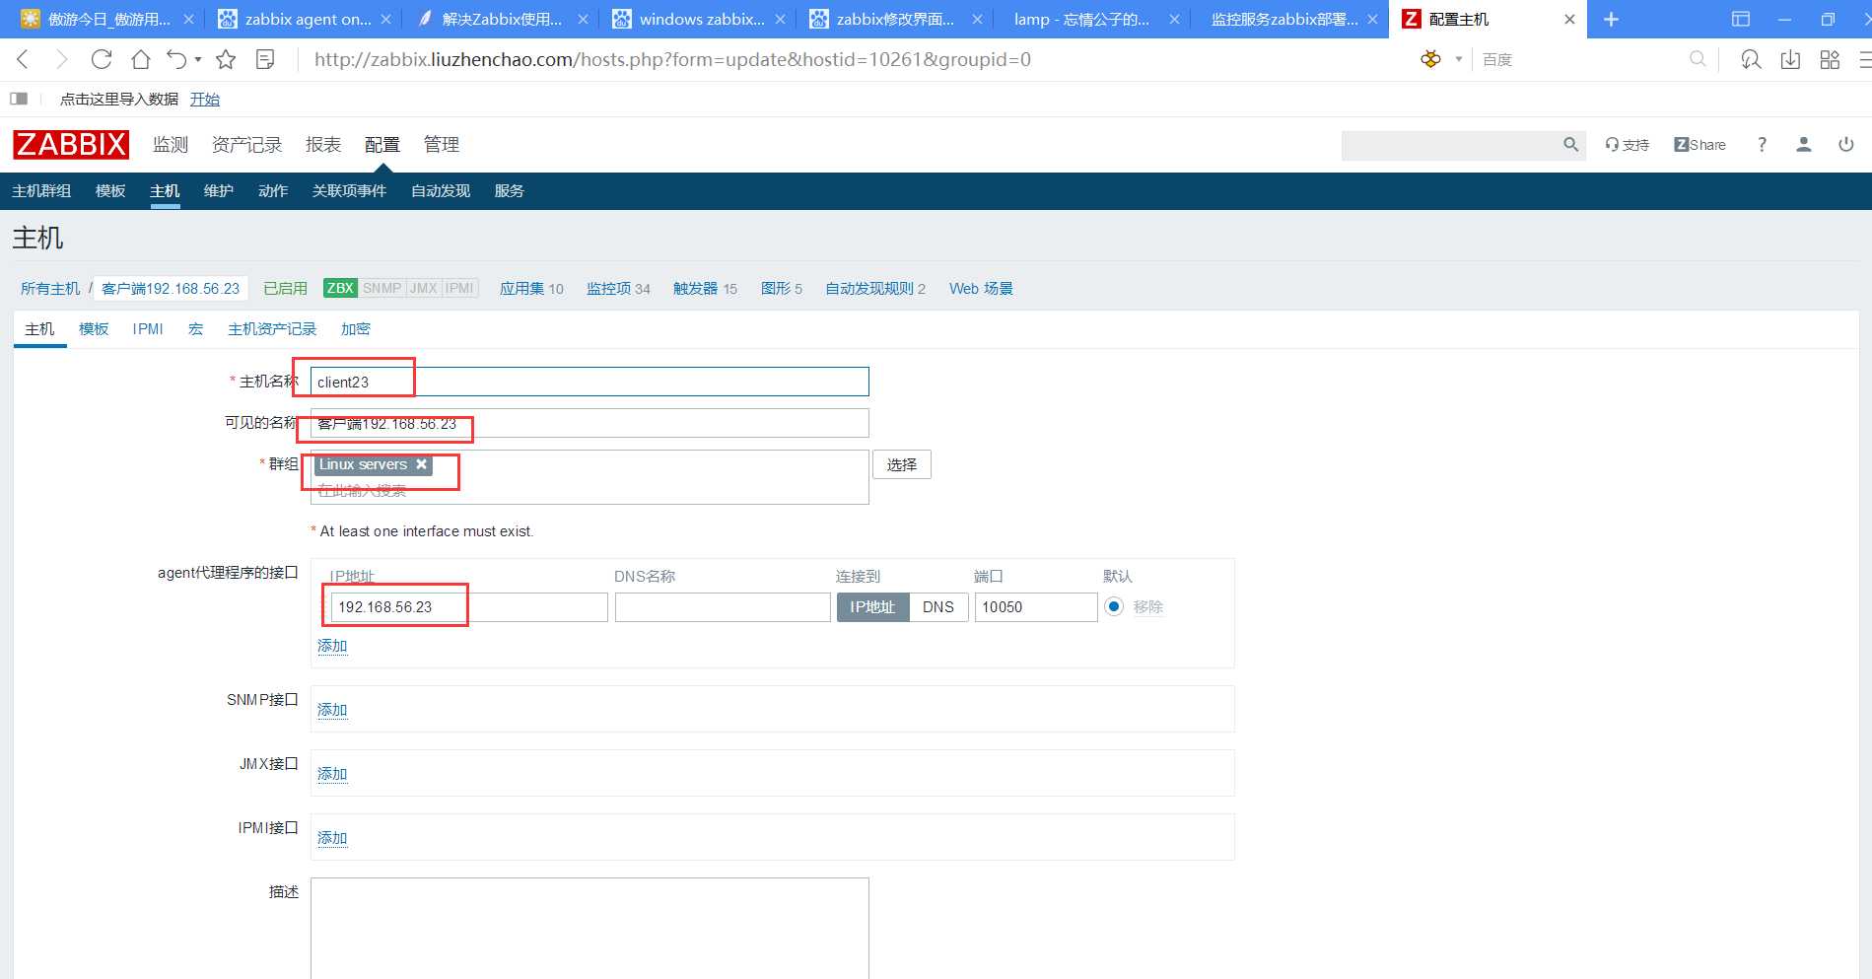1872x979 pixels.
Task: Go to 主机群组 submenu
Action: point(41,191)
